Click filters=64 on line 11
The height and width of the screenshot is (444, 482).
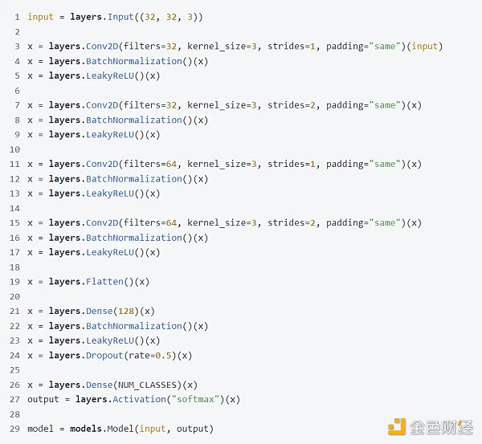pos(155,164)
